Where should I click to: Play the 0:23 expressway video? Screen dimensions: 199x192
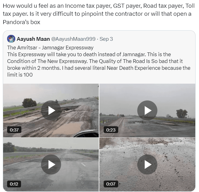[147, 111]
